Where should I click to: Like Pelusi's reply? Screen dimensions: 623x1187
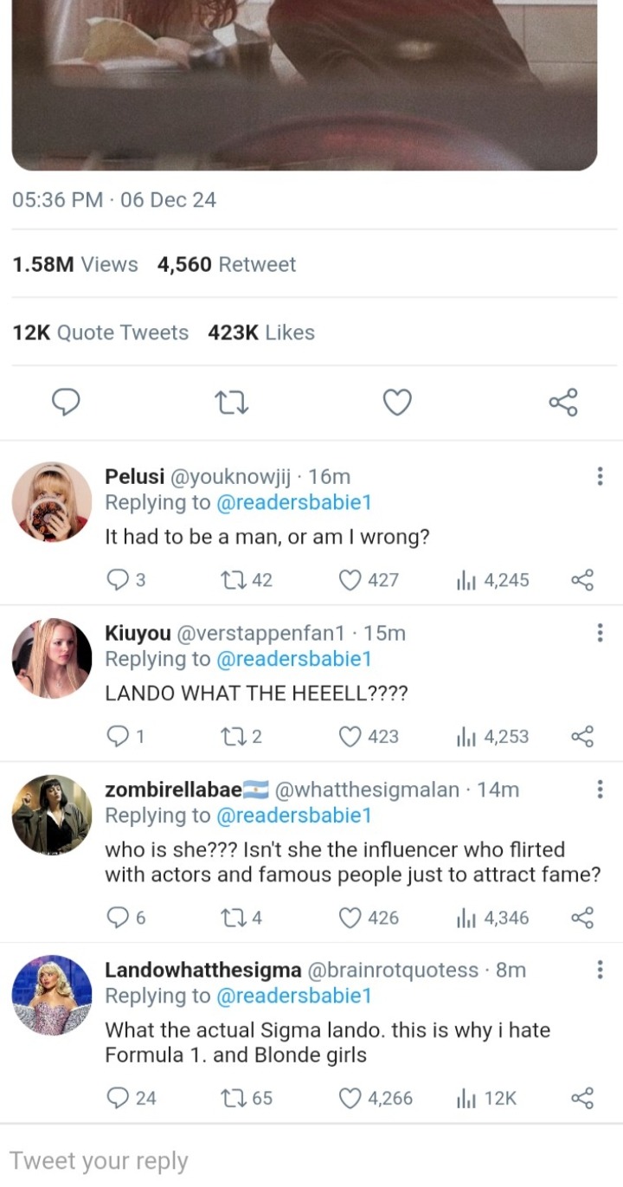(350, 580)
